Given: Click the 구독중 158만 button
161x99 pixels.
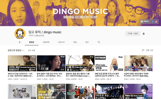Looking at the screenshot, I should (x=133, y=34).
